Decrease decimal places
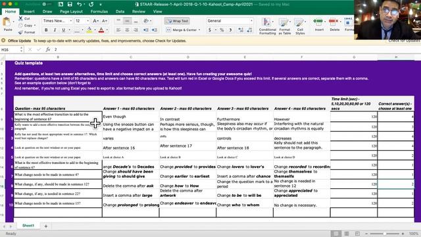The image size is (421, 237). pyautogui.click(x=249, y=30)
